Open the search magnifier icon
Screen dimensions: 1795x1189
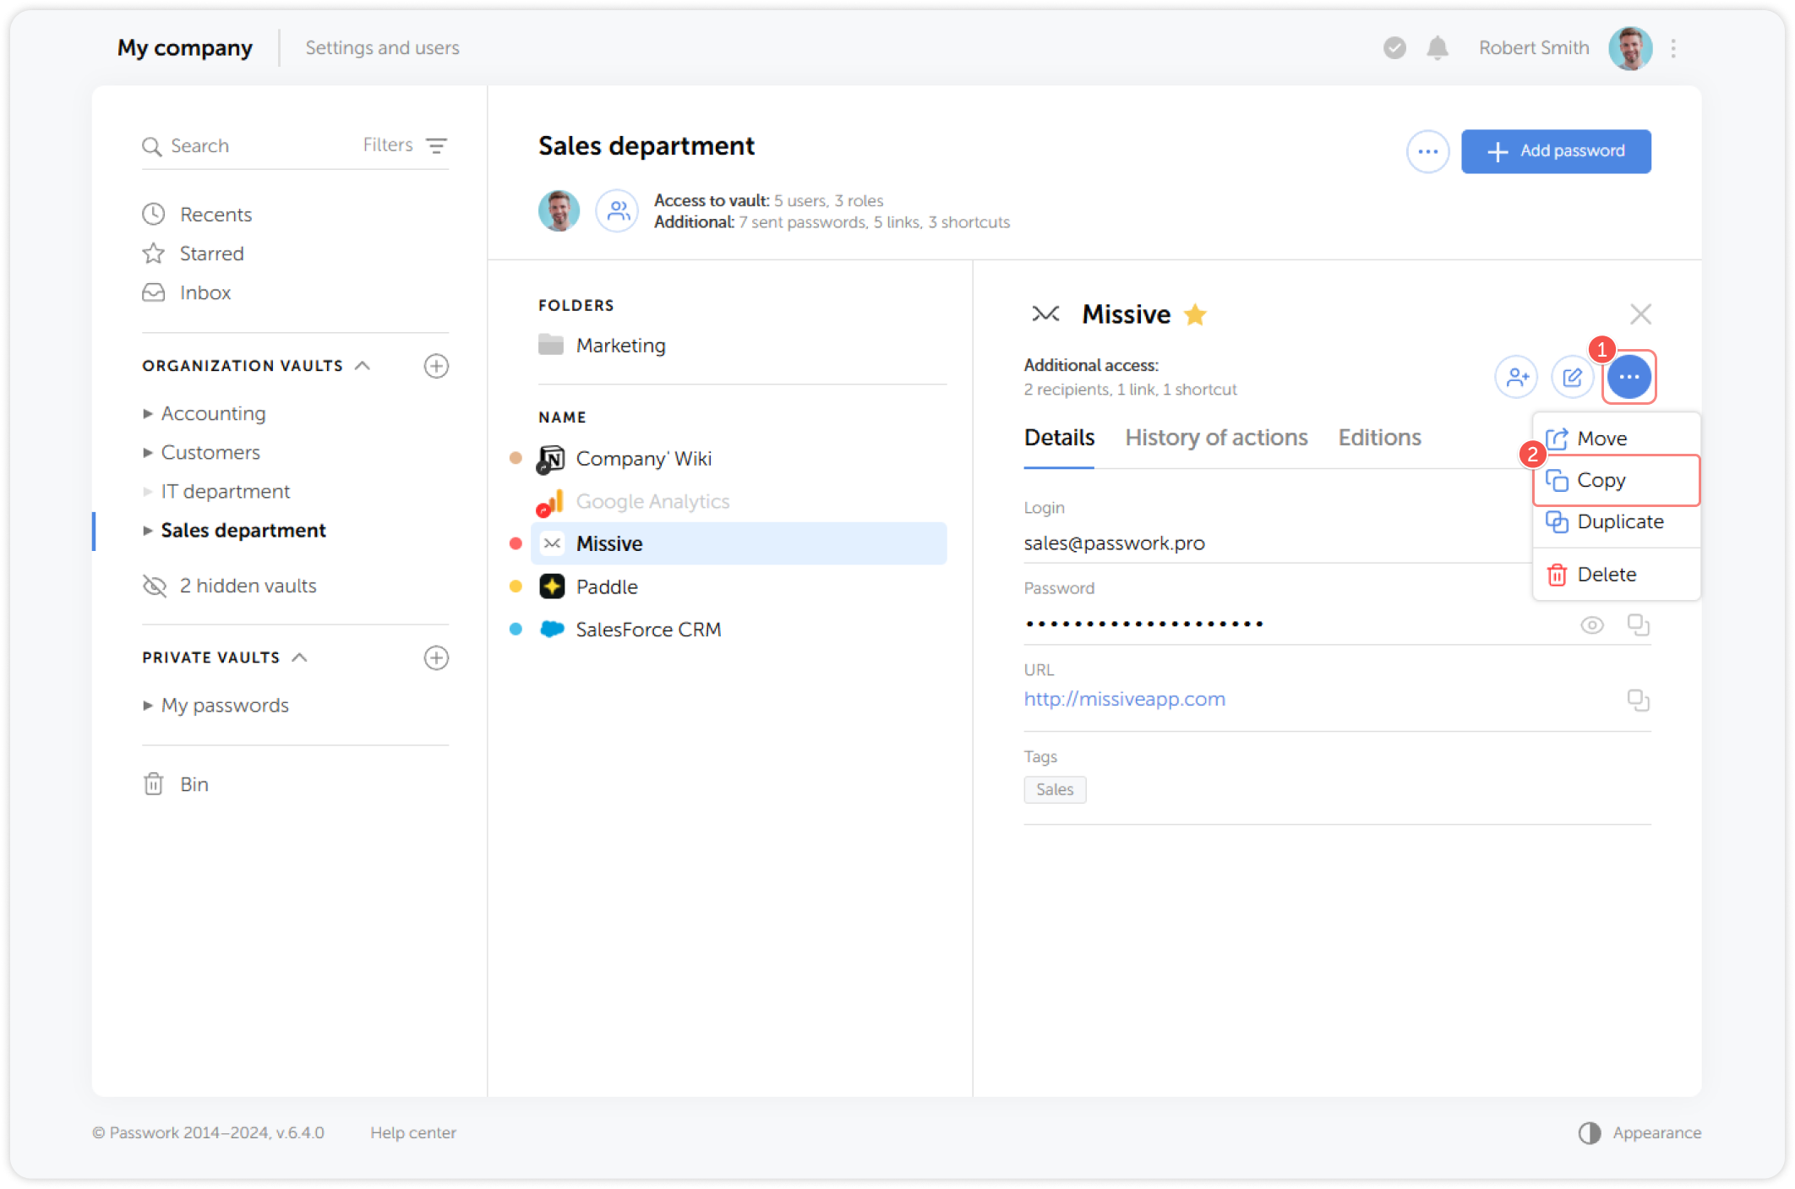pyautogui.click(x=153, y=145)
